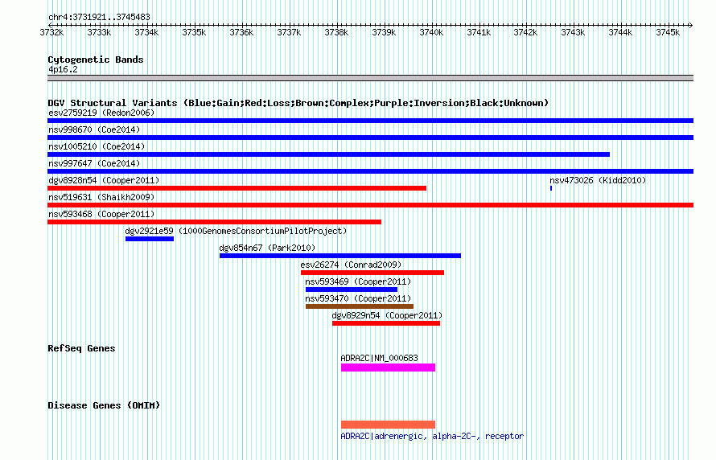Select the blue nsv998670 gain bar

(x=370, y=138)
